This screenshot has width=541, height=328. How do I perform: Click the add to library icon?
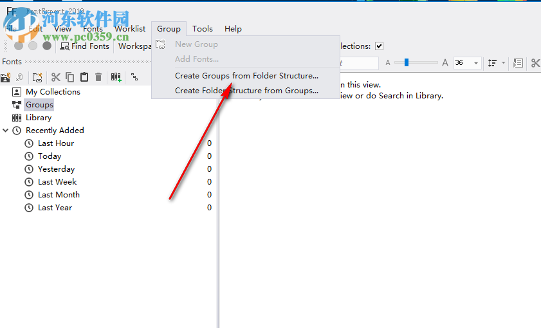116,77
